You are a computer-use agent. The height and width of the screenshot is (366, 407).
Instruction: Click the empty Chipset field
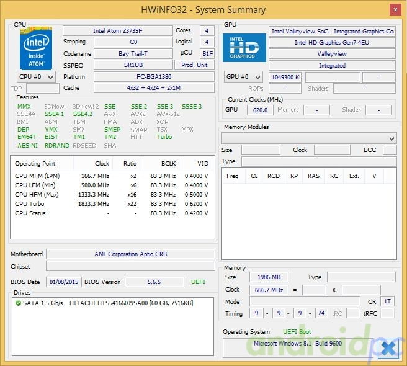[130, 266]
